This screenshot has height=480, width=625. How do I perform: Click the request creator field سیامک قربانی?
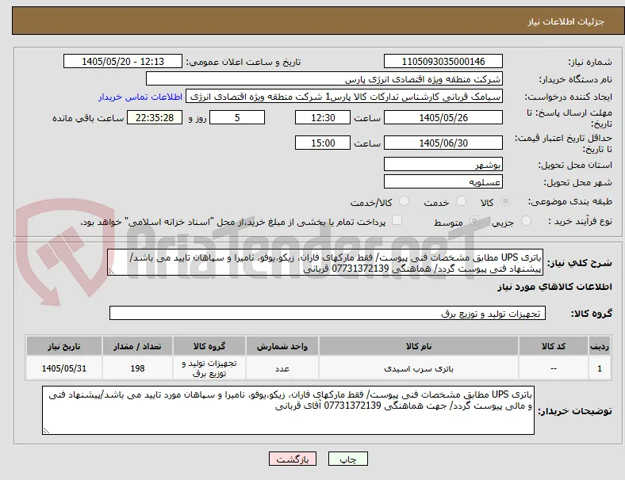pyautogui.click(x=344, y=97)
